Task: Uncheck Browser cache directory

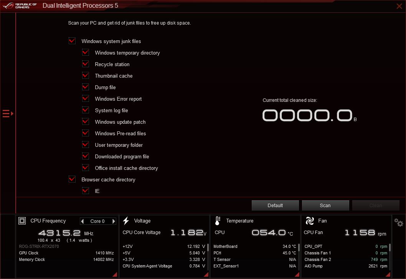Action: pyautogui.click(x=72, y=179)
